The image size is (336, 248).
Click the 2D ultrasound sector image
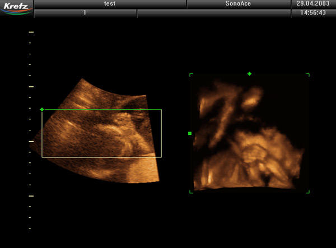point(95,130)
